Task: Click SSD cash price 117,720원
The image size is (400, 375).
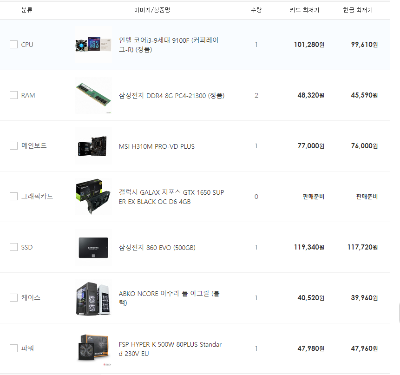Action: point(362,247)
